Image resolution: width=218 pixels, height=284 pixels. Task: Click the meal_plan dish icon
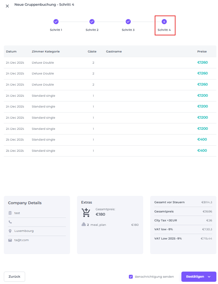[x=84, y=224]
